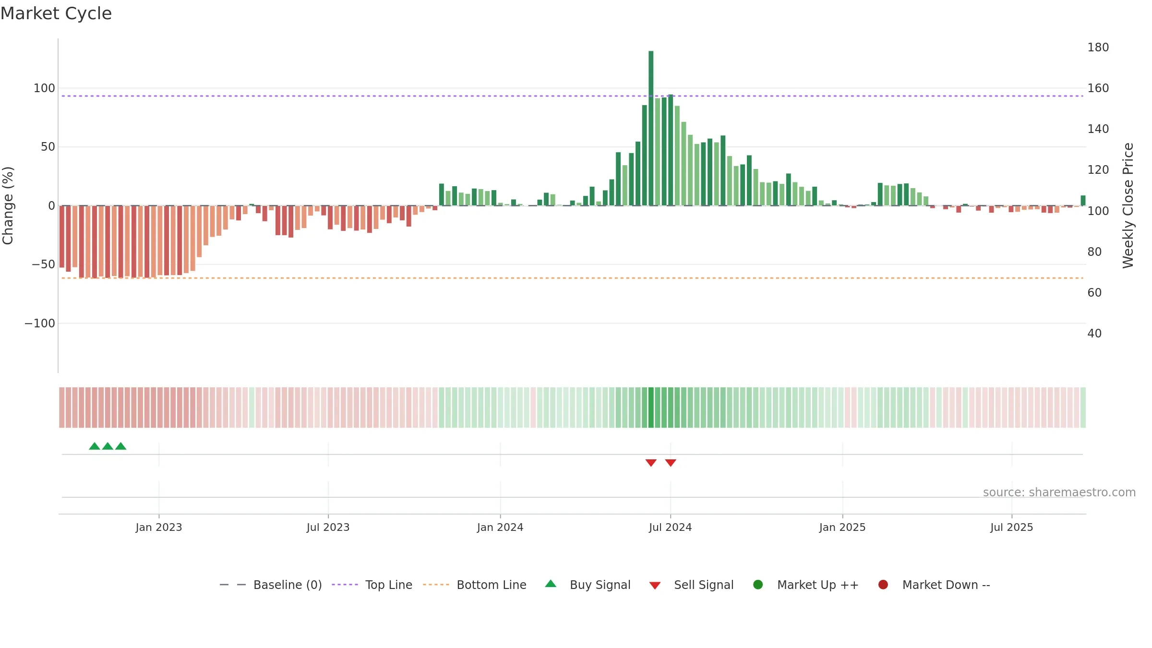Click the darkest green heatmap cell
1152x648 pixels.
pos(651,408)
